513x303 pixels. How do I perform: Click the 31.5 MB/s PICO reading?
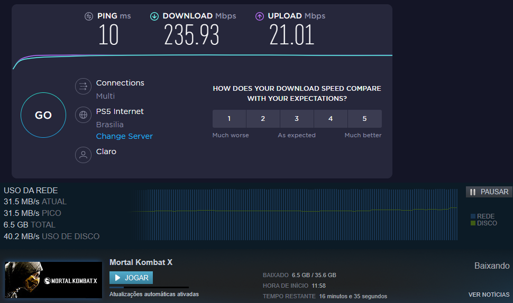point(32,213)
